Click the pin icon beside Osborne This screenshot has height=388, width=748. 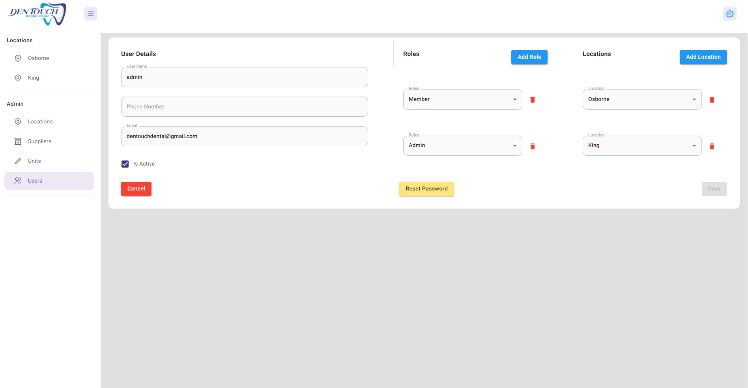coord(18,58)
